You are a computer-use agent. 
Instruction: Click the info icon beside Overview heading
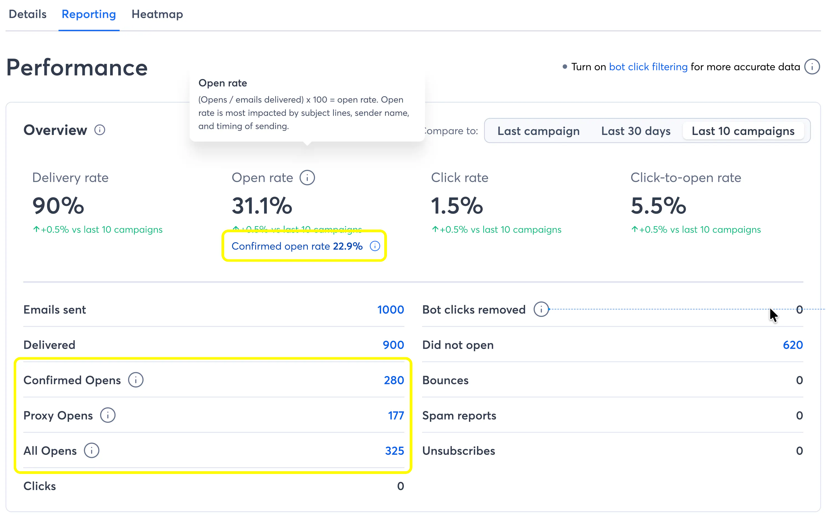tap(99, 130)
